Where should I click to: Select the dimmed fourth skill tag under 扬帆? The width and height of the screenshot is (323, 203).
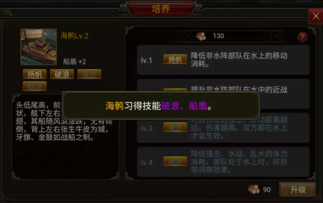coord(35,86)
